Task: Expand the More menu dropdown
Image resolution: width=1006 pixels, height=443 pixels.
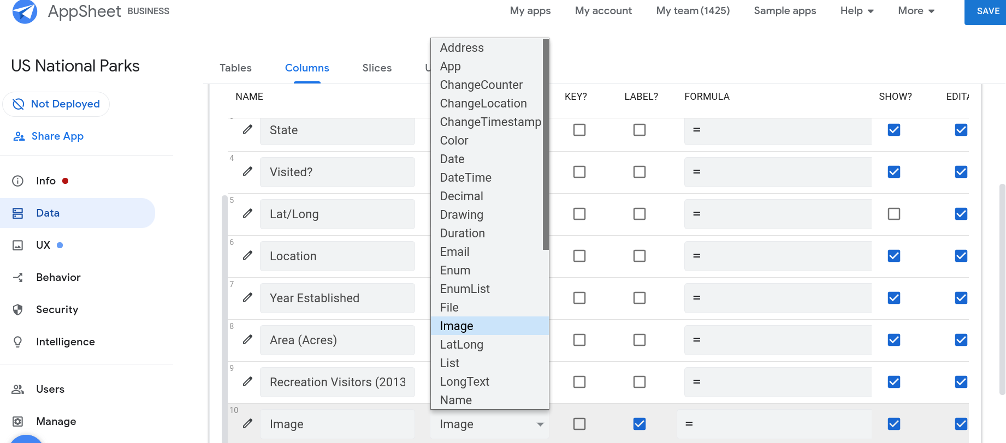Action: (x=916, y=11)
